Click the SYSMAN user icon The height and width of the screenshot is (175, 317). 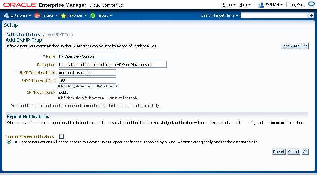coord(261,5)
